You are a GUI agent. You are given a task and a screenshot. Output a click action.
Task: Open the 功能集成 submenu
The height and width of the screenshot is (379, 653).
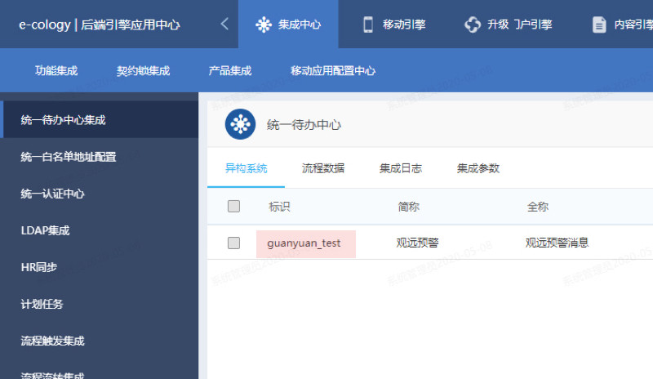(x=56, y=70)
